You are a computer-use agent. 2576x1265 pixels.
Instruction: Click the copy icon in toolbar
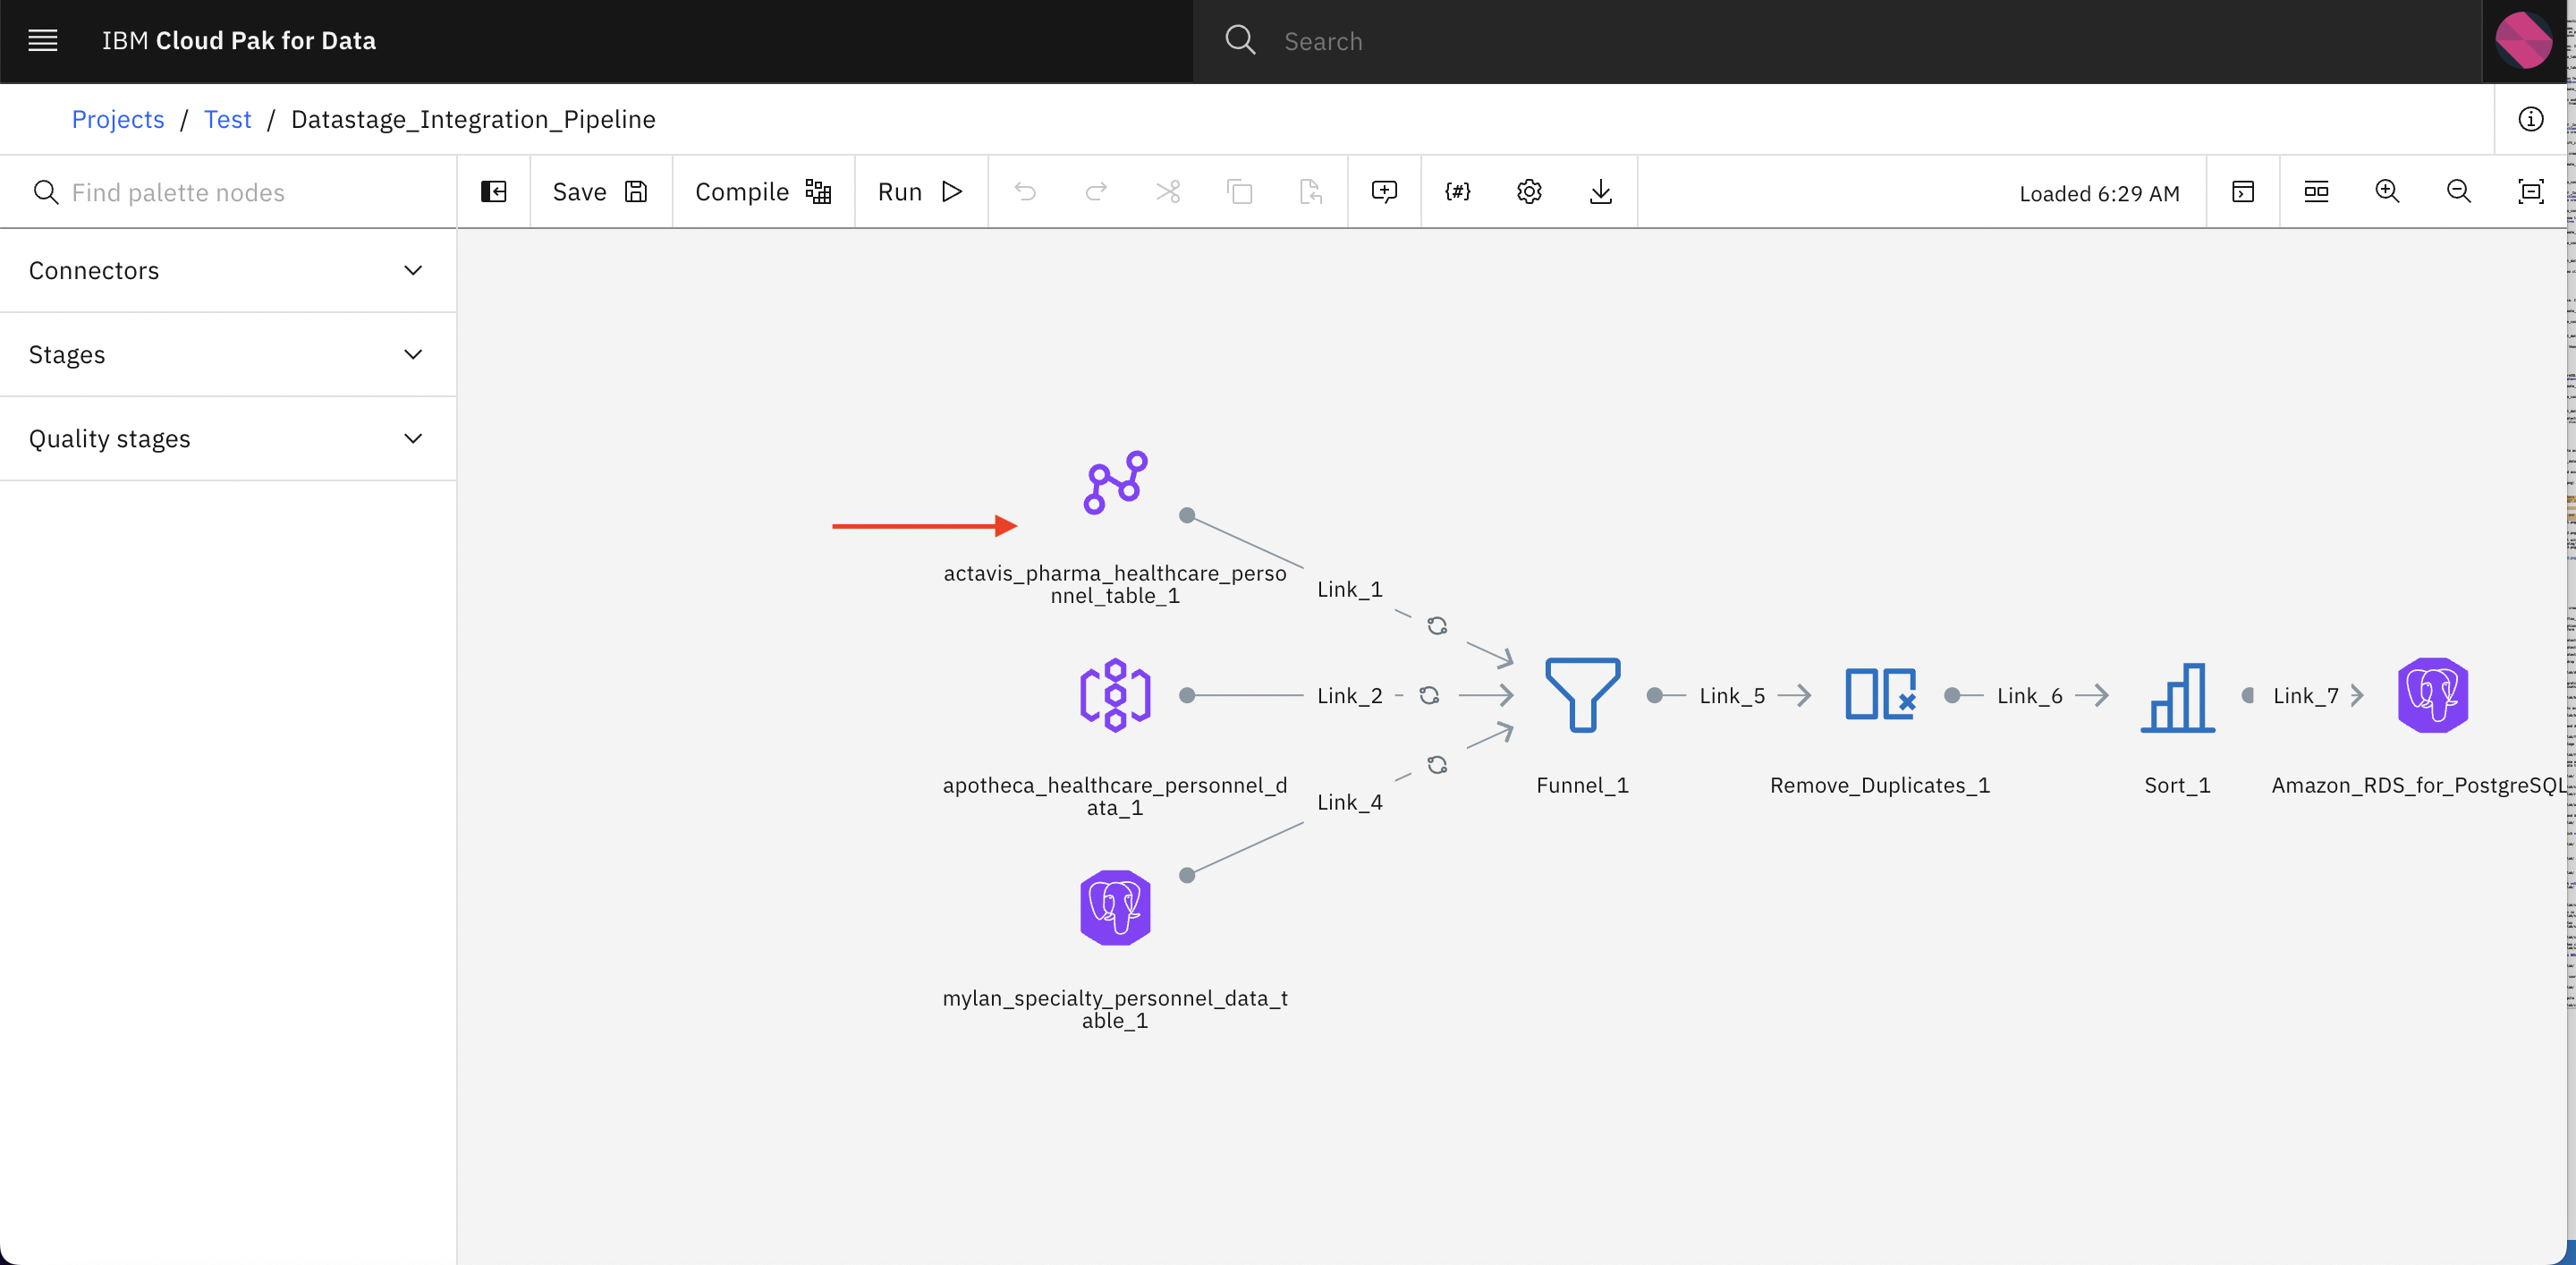(x=1240, y=192)
